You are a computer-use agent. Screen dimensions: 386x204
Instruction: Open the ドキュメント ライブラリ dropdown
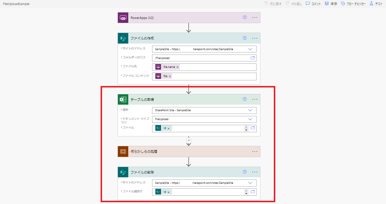250,119
